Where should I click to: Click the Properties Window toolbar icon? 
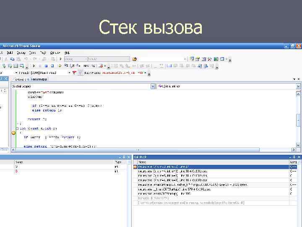(x=198, y=59)
